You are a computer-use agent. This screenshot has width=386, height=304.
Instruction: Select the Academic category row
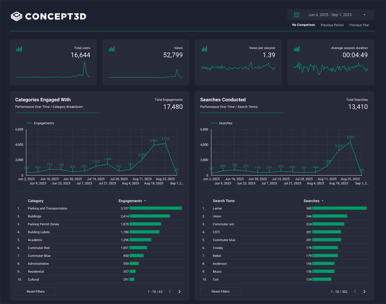[100, 240]
